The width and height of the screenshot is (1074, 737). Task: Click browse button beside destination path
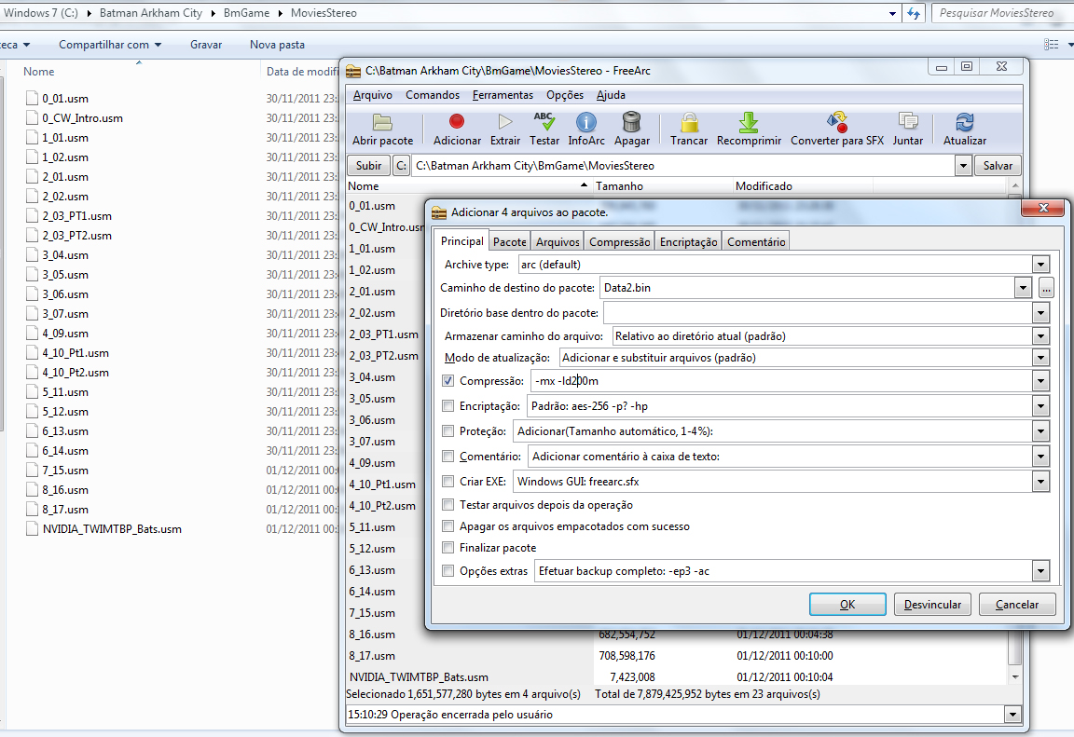[1046, 288]
